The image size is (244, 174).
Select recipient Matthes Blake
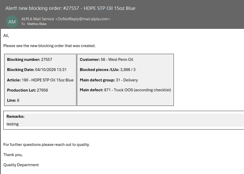coord(37,24)
